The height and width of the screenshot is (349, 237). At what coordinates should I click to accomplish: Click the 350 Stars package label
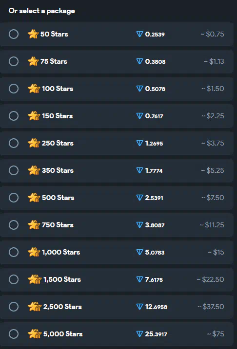pos(58,170)
